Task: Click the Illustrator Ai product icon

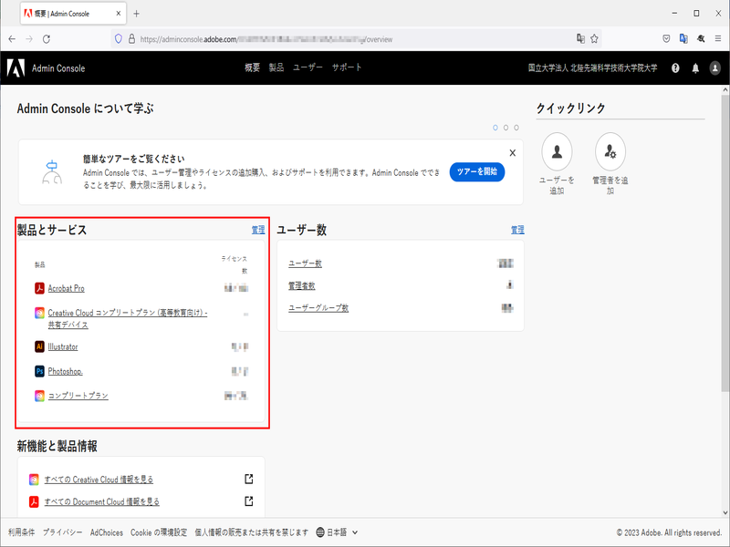Action: pyautogui.click(x=39, y=346)
